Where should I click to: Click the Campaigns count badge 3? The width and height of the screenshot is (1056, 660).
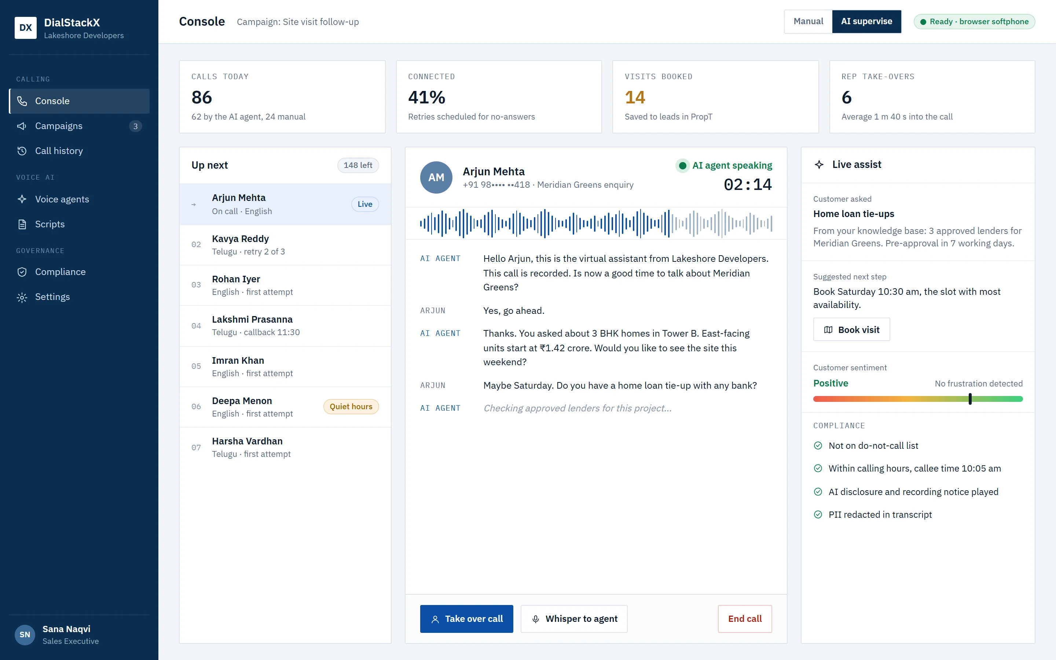pyautogui.click(x=135, y=126)
